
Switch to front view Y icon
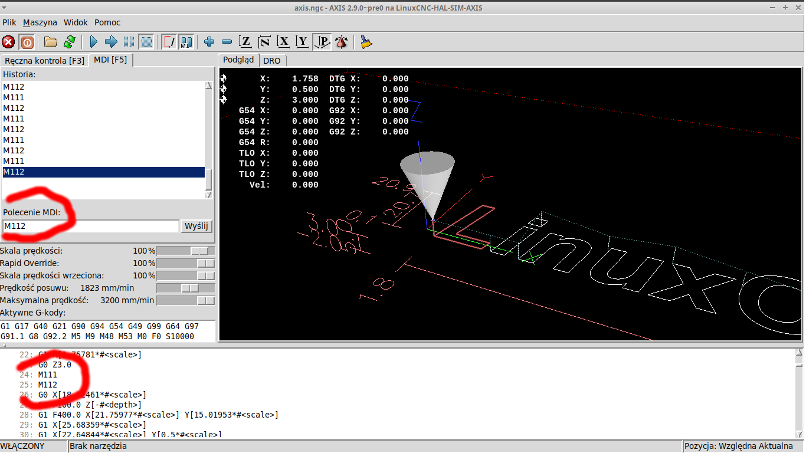click(x=302, y=42)
